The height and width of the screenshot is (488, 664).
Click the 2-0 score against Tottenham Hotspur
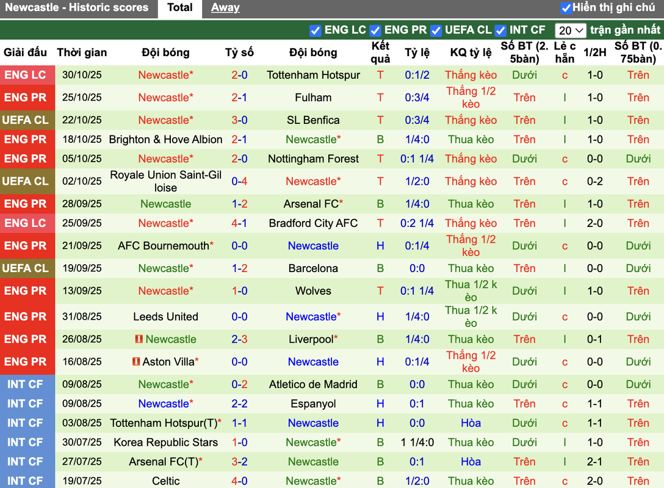(x=239, y=75)
